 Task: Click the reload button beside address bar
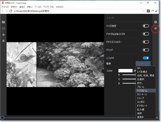(11, 11)
